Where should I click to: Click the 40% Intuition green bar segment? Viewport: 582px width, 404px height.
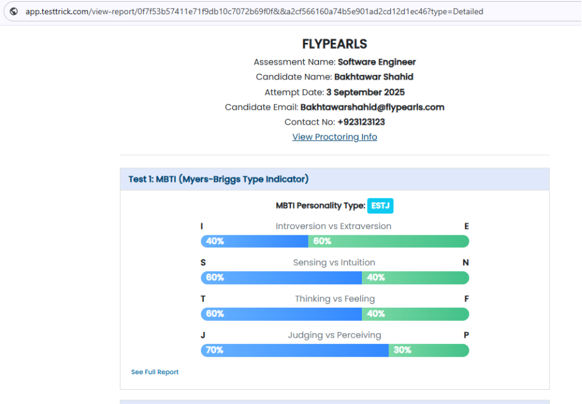pos(415,277)
